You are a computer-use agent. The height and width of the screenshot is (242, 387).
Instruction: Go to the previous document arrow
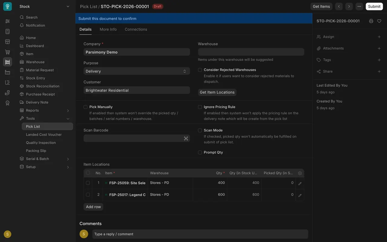click(x=339, y=6)
